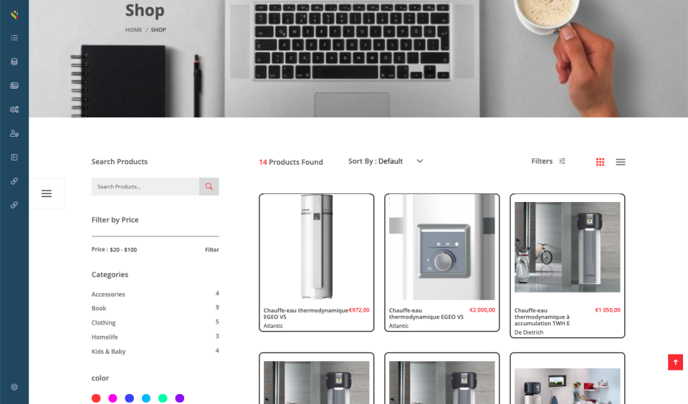This screenshot has width=688, height=404.
Task: Click the Search Products input field
Action: click(x=145, y=186)
